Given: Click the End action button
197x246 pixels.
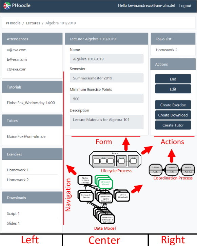Looking at the screenshot, I should click(x=173, y=79).
